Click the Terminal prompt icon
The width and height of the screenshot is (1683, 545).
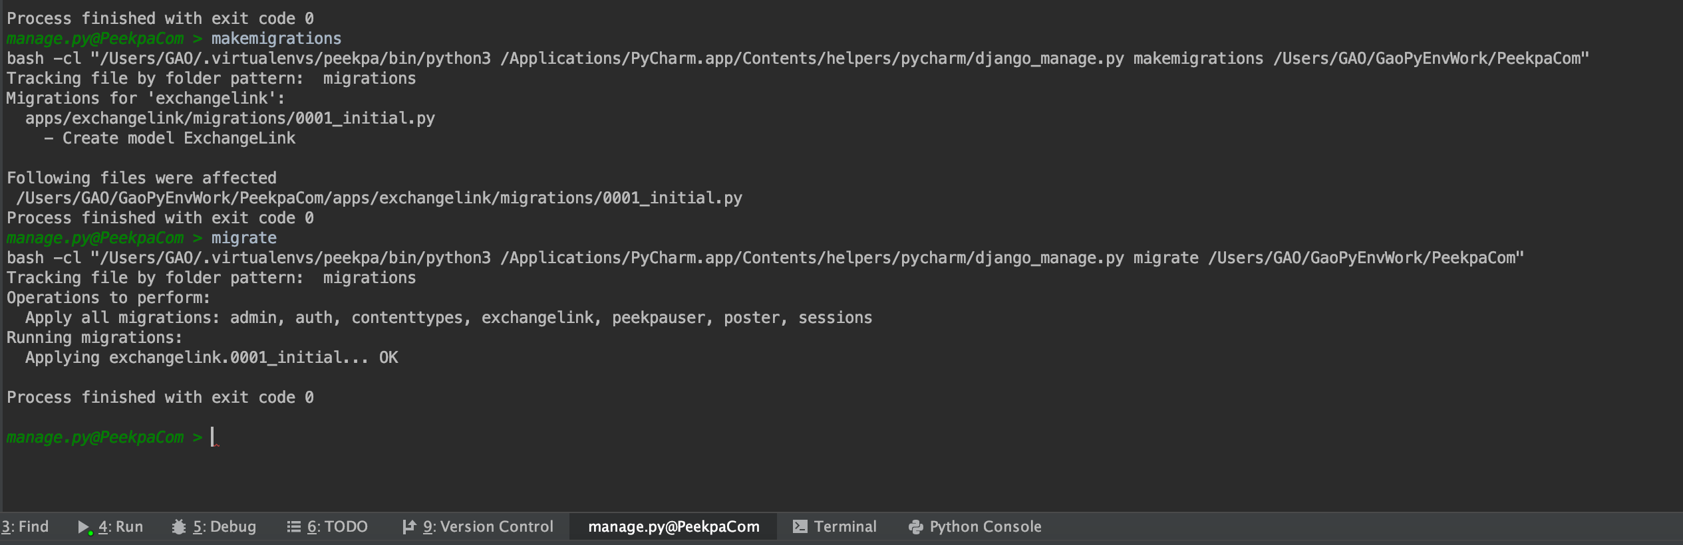(800, 527)
